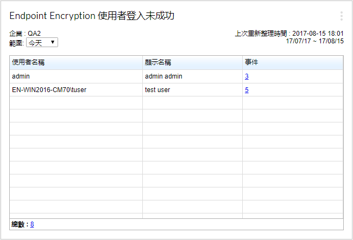Click the date range 17/07/17 ~ 17/08/15
Screen dimensions: 353x240
click(x=314, y=41)
